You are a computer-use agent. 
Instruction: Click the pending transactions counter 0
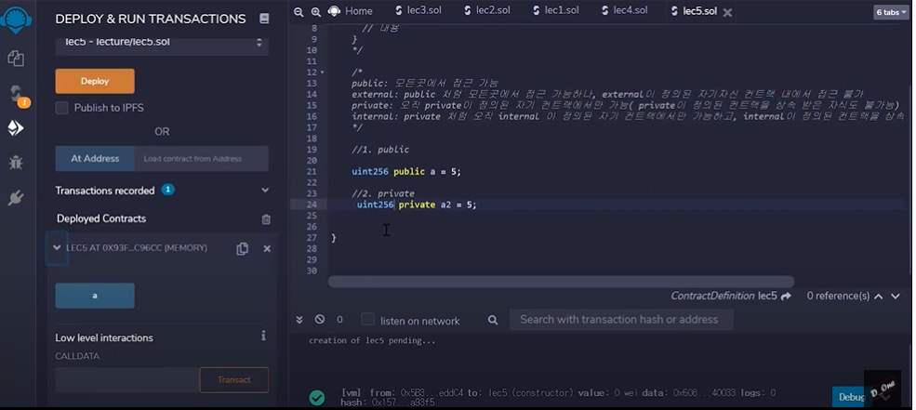[339, 320]
